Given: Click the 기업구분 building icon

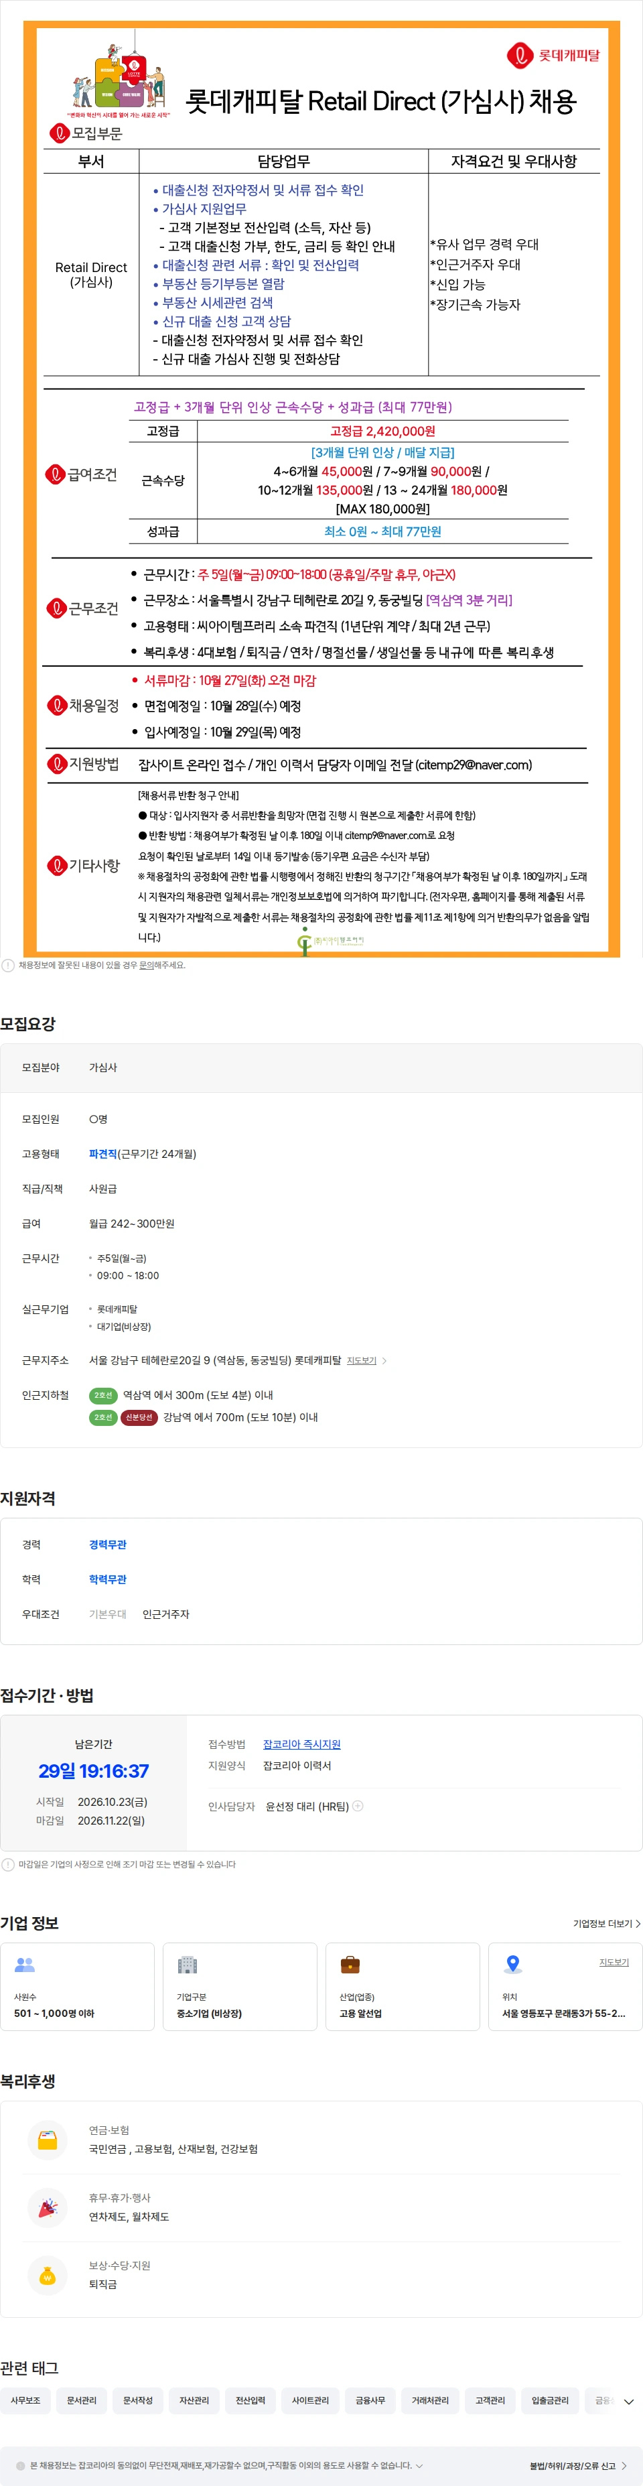Looking at the screenshot, I should coord(187,1965).
